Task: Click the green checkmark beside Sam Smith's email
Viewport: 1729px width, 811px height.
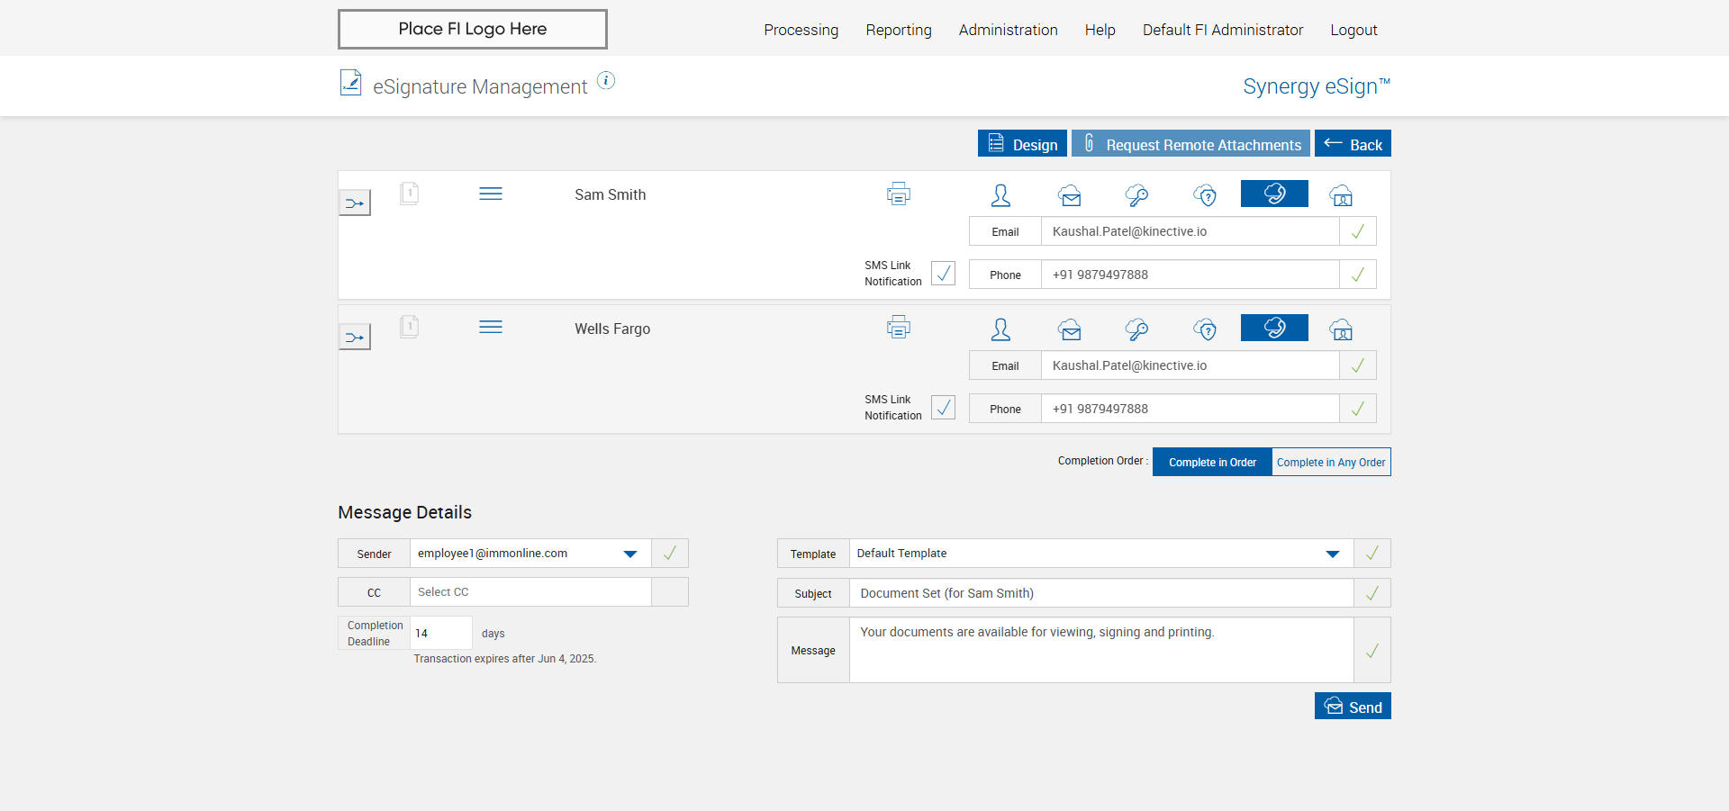Action: pyautogui.click(x=1358, y=231)
